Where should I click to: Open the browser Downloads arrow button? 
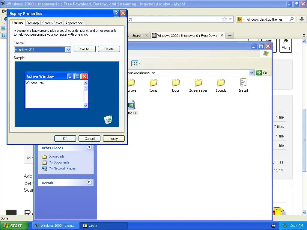pyautogui.click(x=302, y=19)
